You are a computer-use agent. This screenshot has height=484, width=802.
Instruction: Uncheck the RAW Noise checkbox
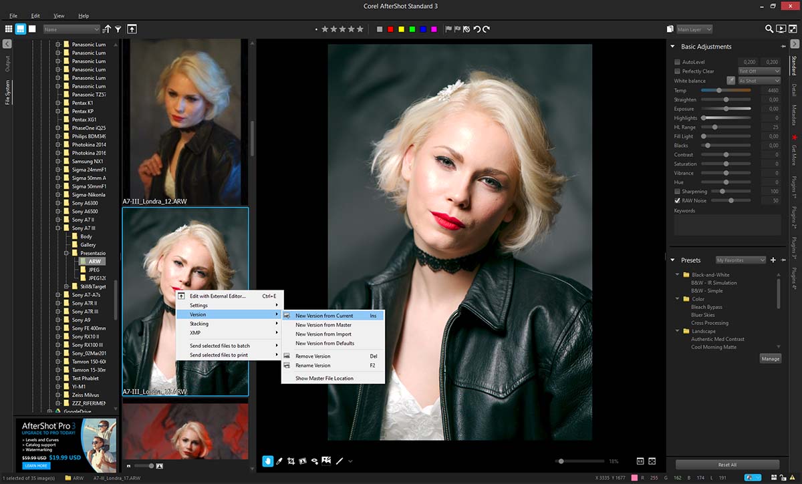pyautogui.click(x=677, y=200)
